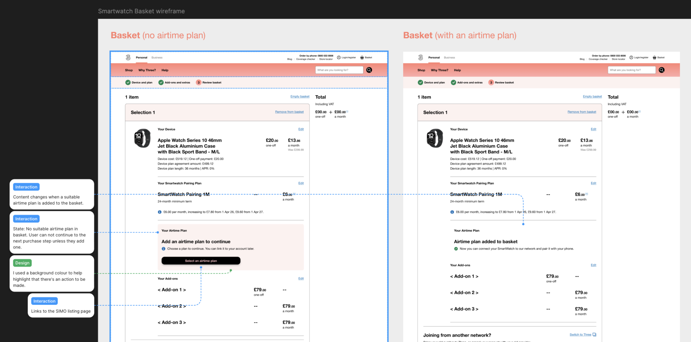Click the green 'Device and plan' checkmark in with-airtime basket

420,82
